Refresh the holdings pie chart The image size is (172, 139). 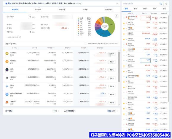[116, 16]
